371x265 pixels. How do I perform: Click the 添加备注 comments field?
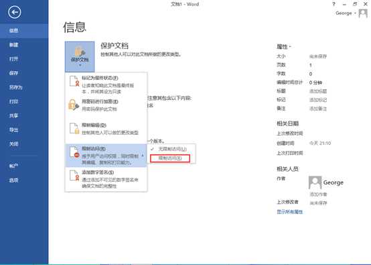click(x=318, y=109)
